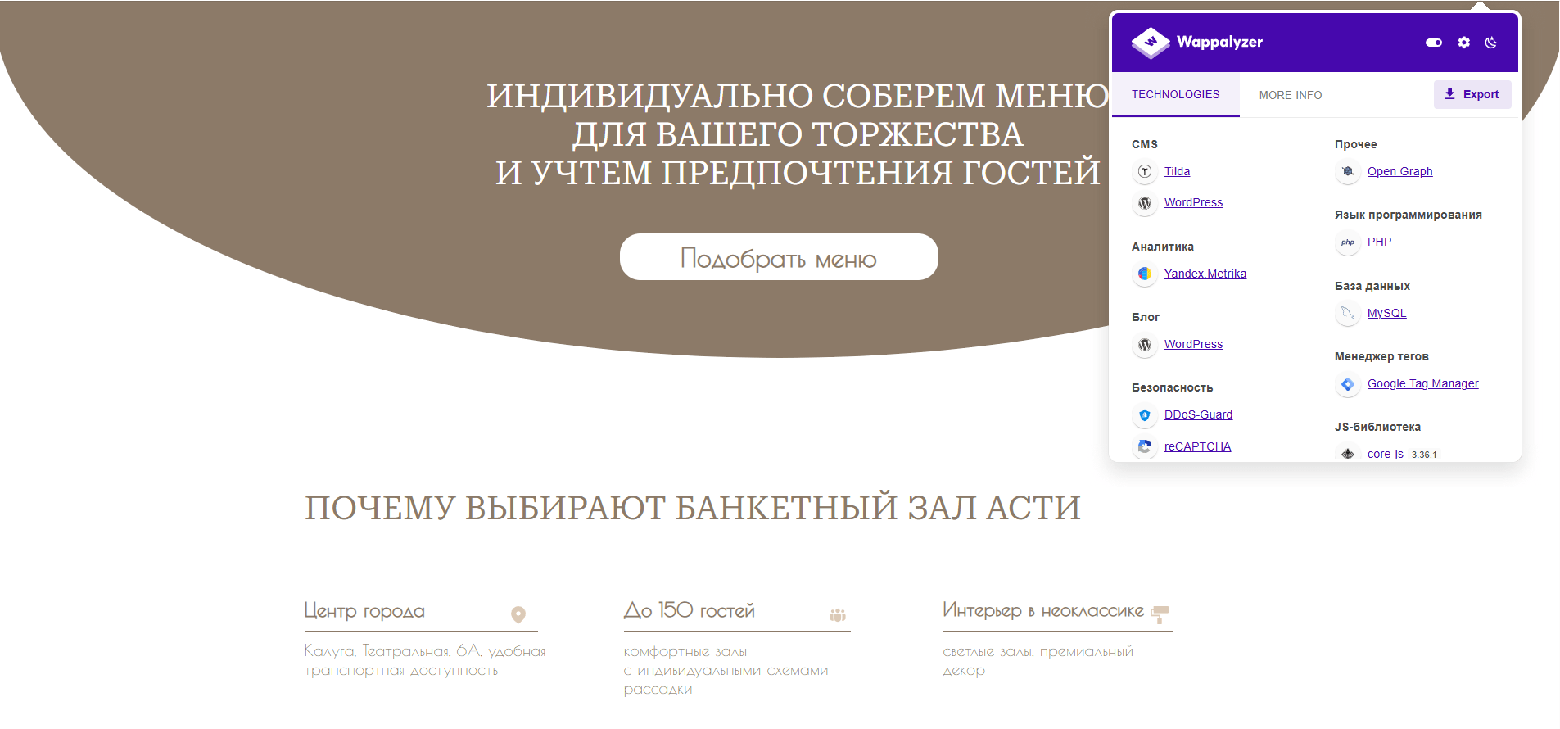The width and height of the screenshot is (1560, 729).
Task: Click the Open Graph icon
Action: tap(1348, 171)
